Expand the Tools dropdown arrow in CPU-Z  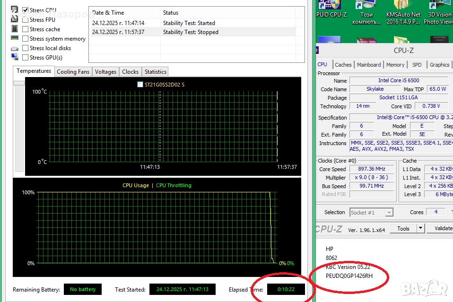420,228
